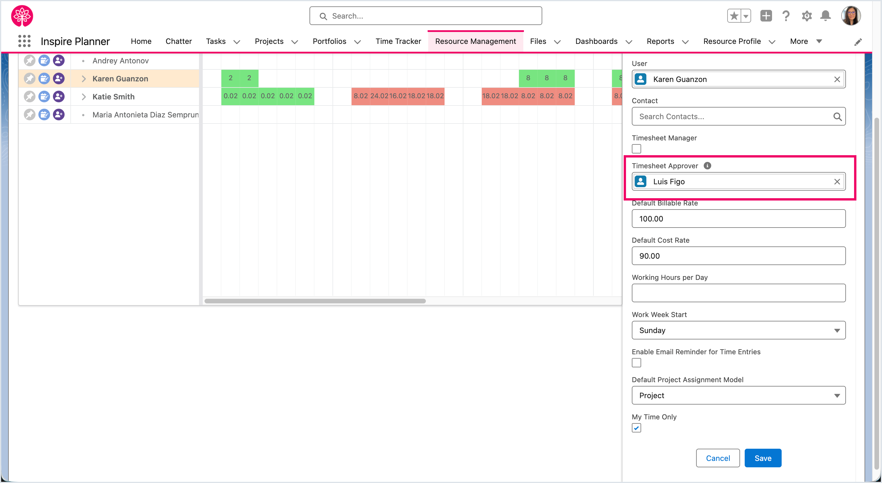Open the notifications bell
The width and height of the screenshot is (882, 483).
coord(826,16)
